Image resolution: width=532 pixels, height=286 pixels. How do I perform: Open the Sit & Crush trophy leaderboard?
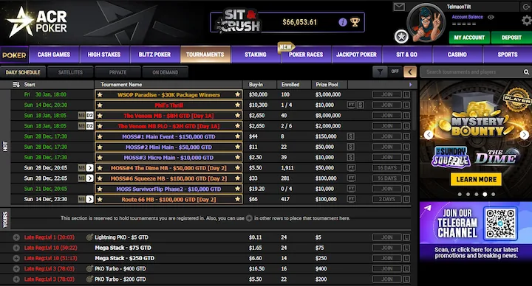tap(355, 22)
